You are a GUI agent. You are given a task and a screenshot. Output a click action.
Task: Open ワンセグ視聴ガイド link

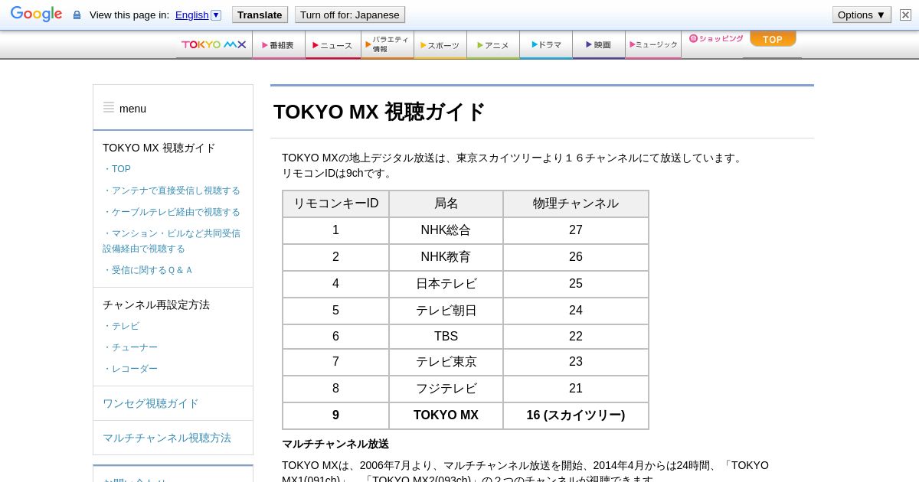point(151,403)
